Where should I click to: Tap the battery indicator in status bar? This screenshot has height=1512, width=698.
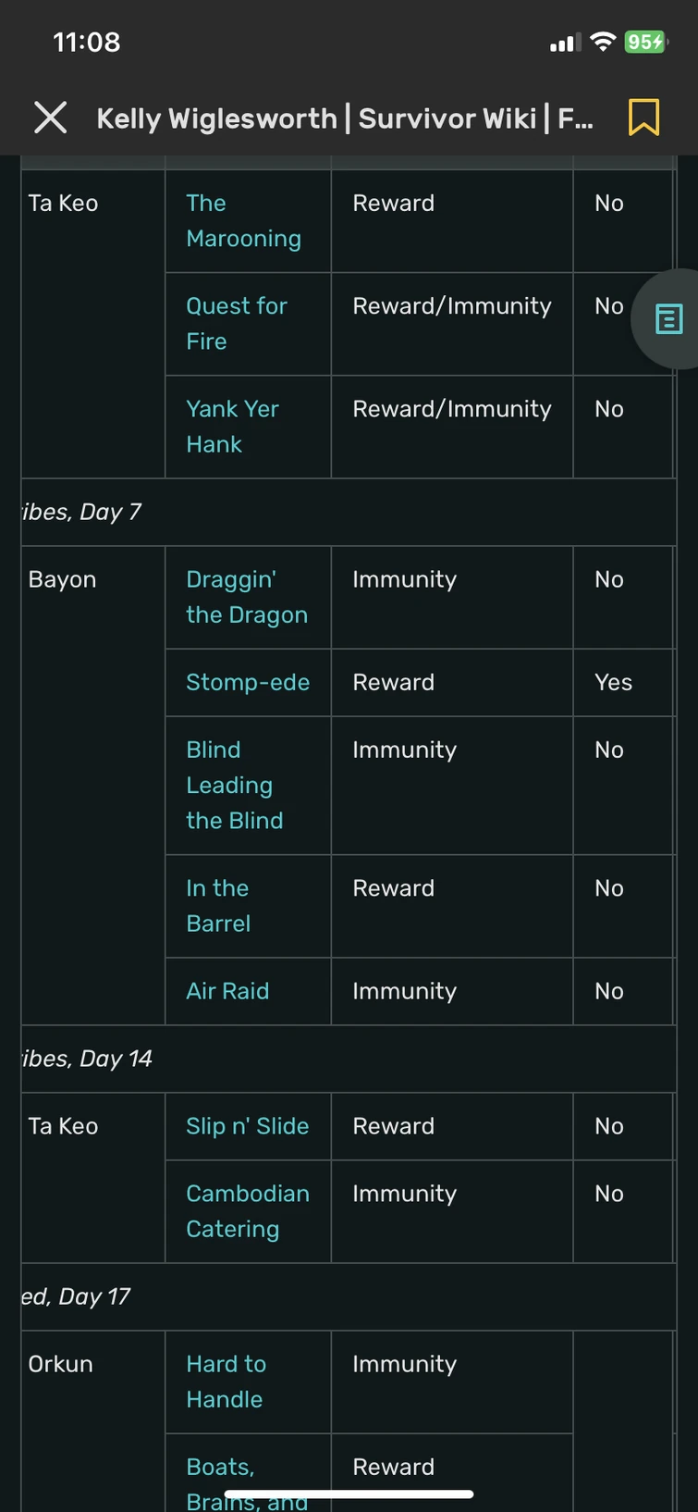[x=644, y=42]
